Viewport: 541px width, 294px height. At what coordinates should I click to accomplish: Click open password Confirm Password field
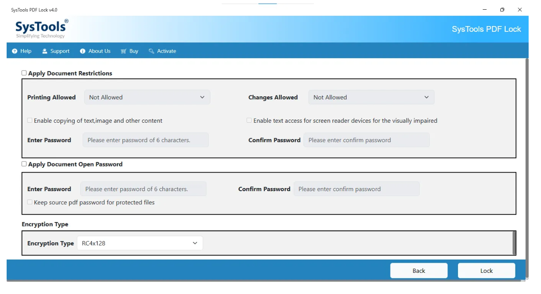[x=356, y=189]
